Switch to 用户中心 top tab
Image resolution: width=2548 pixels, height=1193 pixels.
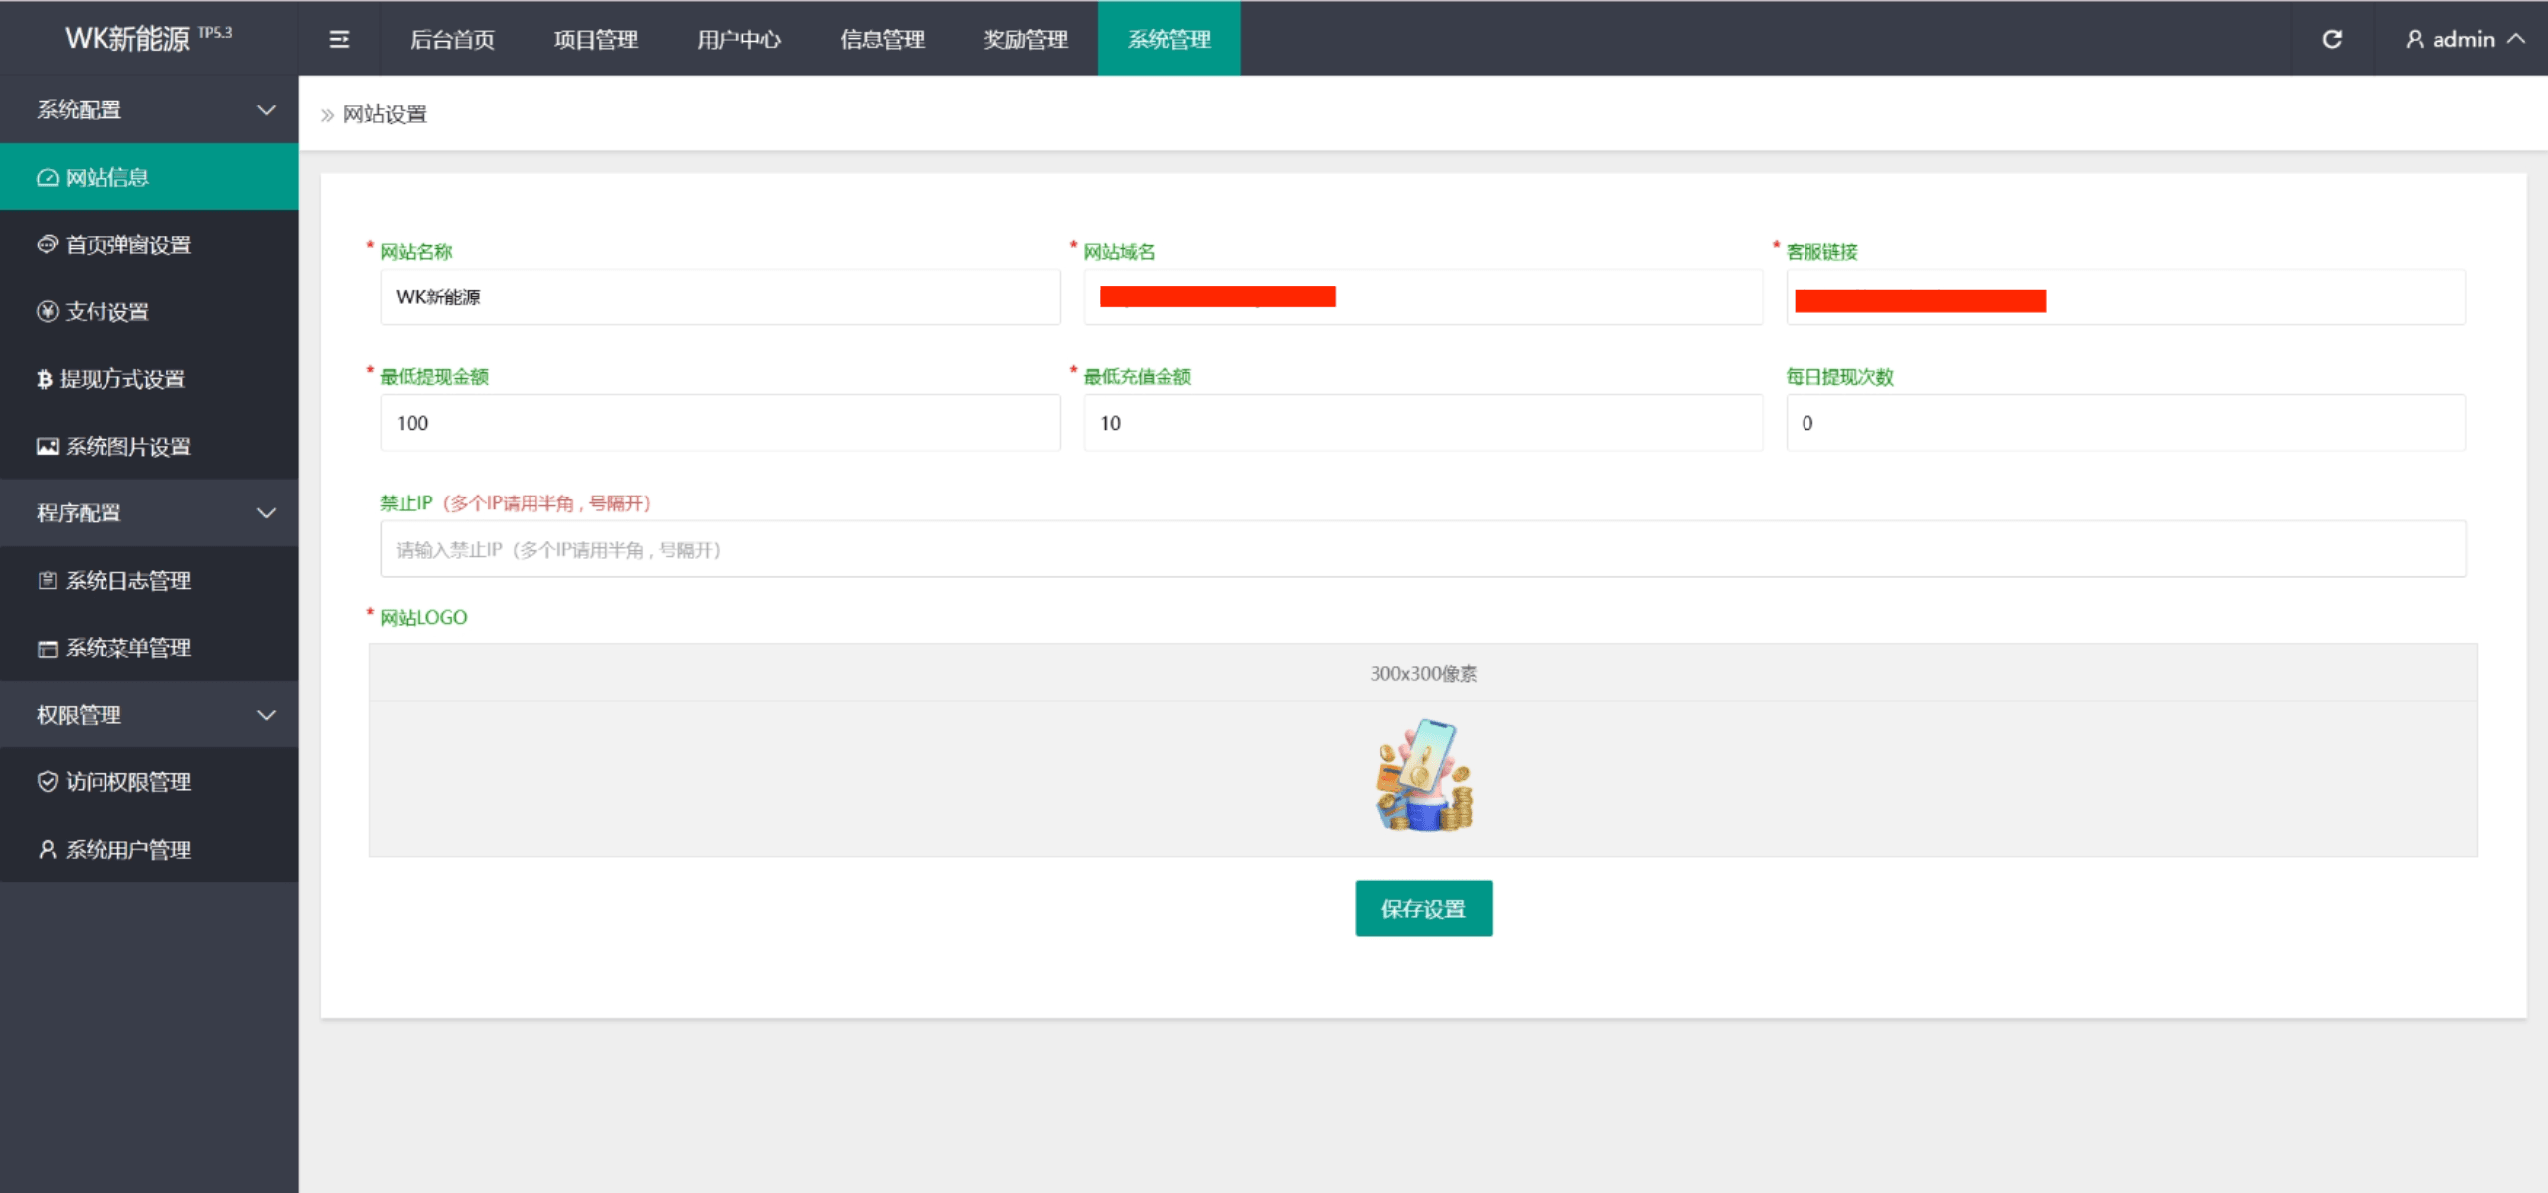tap(739, 39)
